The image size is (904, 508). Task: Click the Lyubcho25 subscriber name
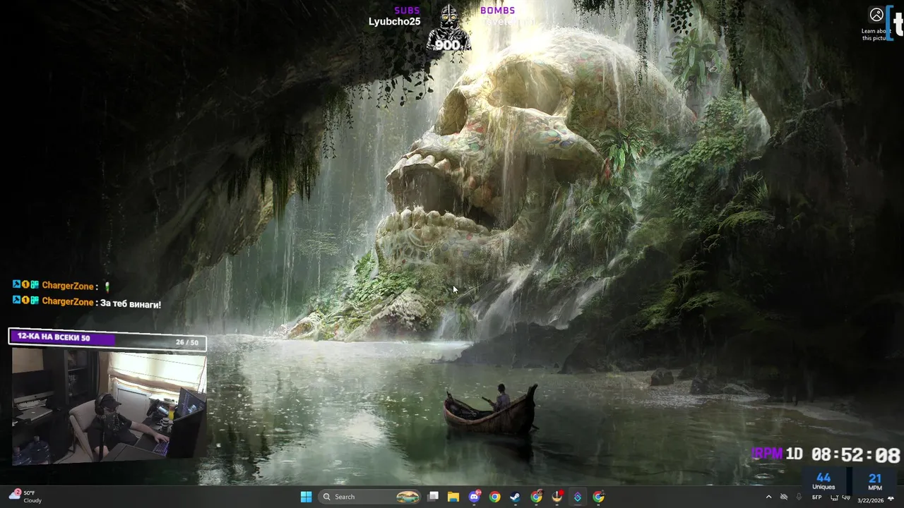point(394,22)
